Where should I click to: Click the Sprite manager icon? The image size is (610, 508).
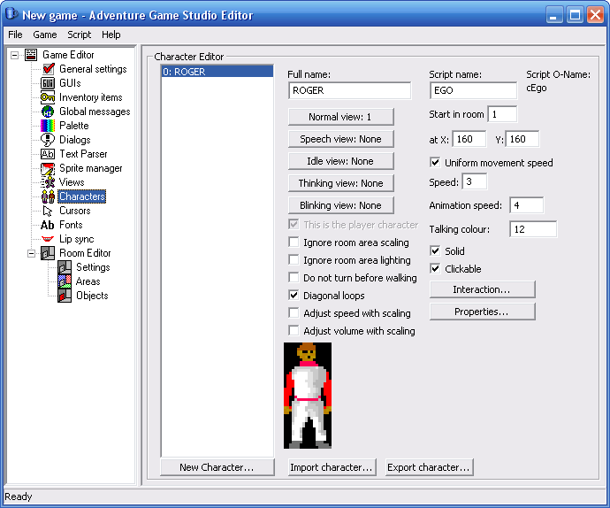[x=48, y=168]
